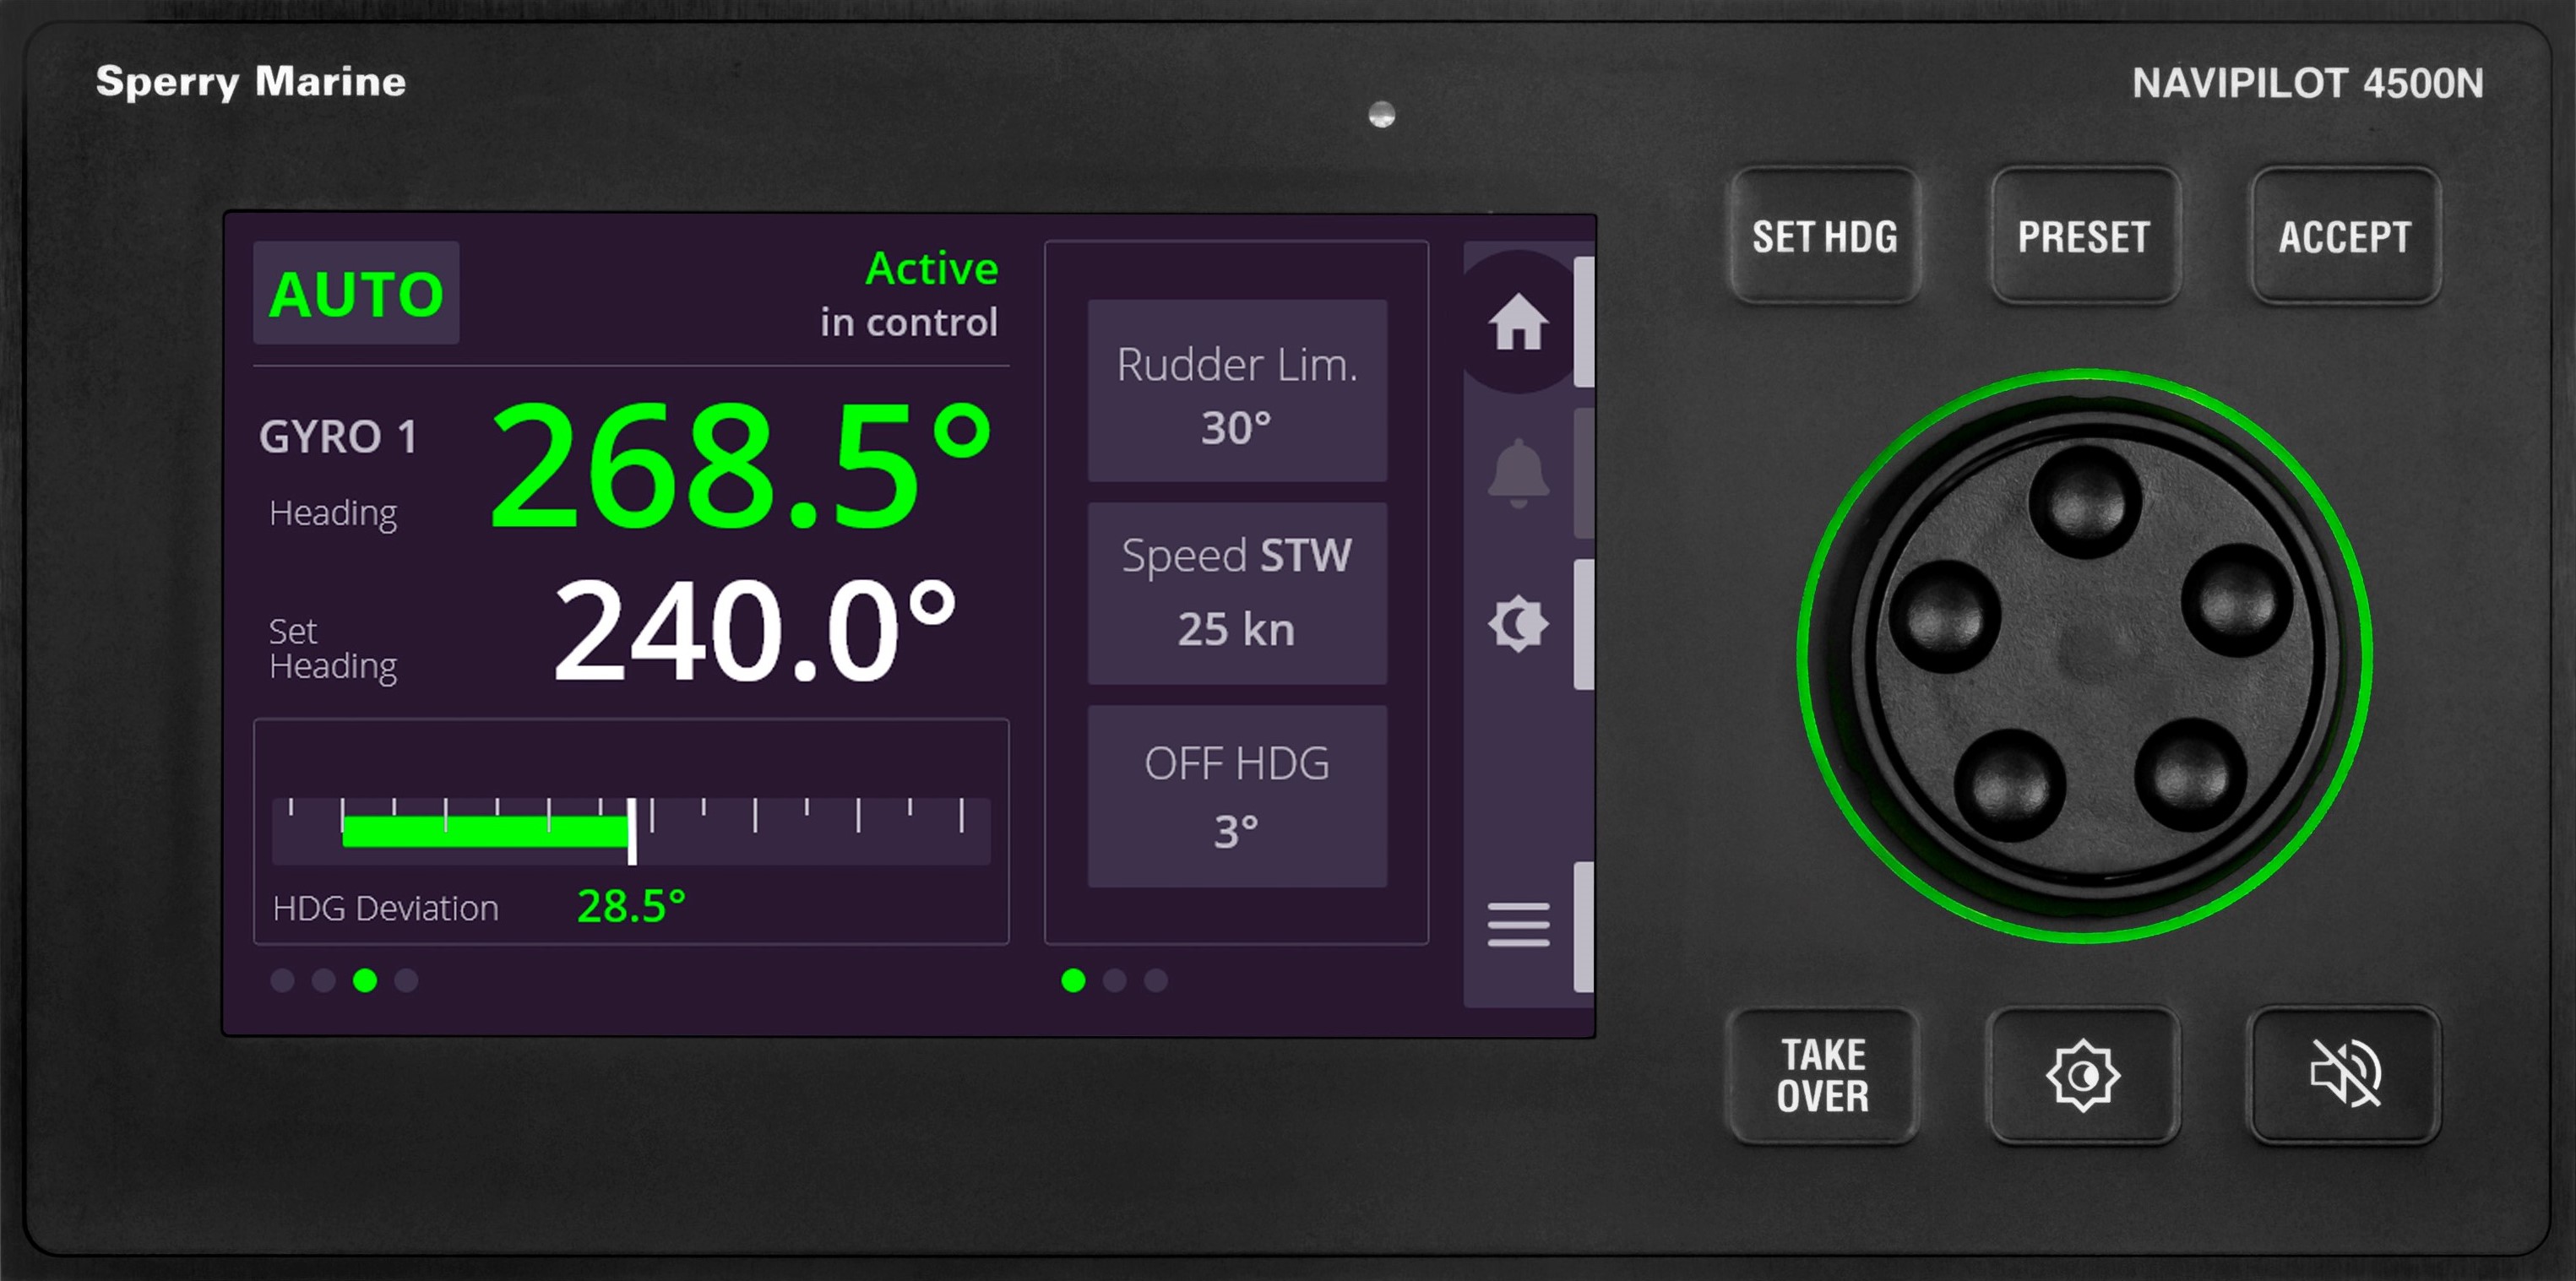
Task: Click the ambient light sensor on bezel
Action: click(1381, 115)
